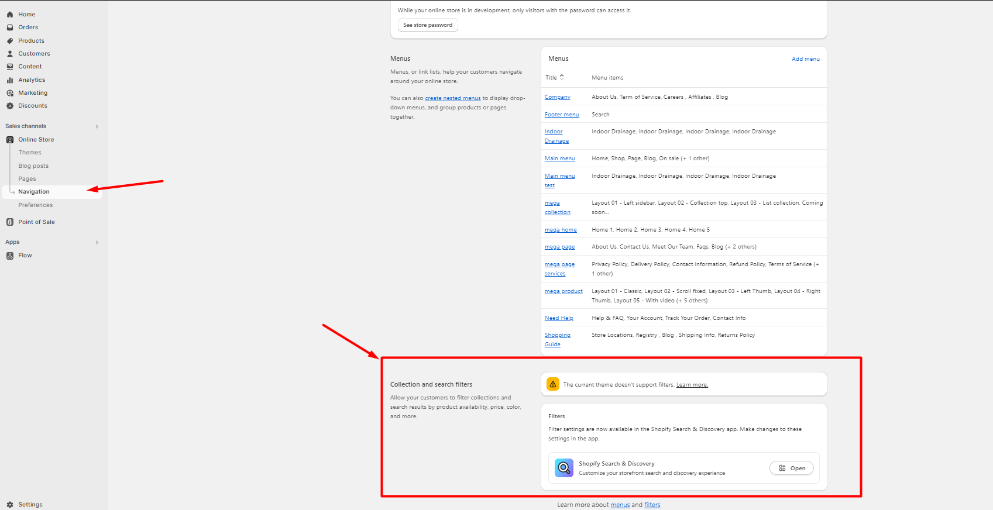Open Content in the sidebar
The height and width of the screenshot is (510, 993).
point(30,67)
